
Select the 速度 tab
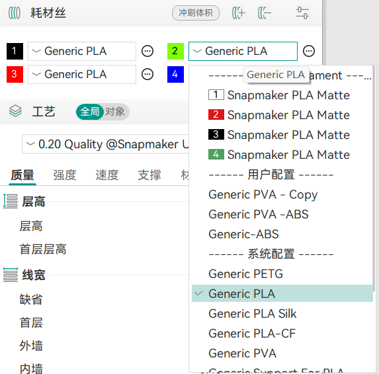click(x=107, y=175)
